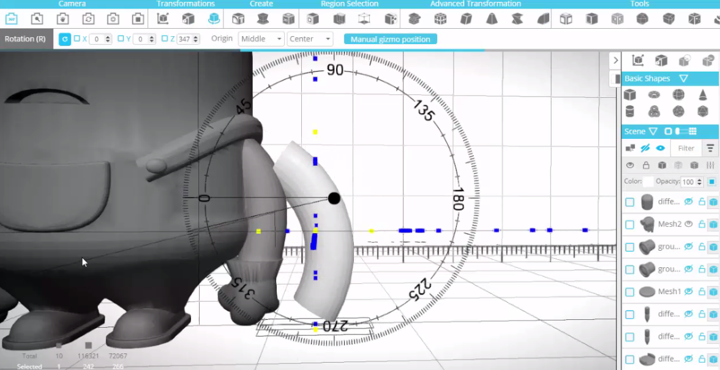720x370 pixels.
Task: Add a cone from Basic Shapes
Action: tap(703, 95)
